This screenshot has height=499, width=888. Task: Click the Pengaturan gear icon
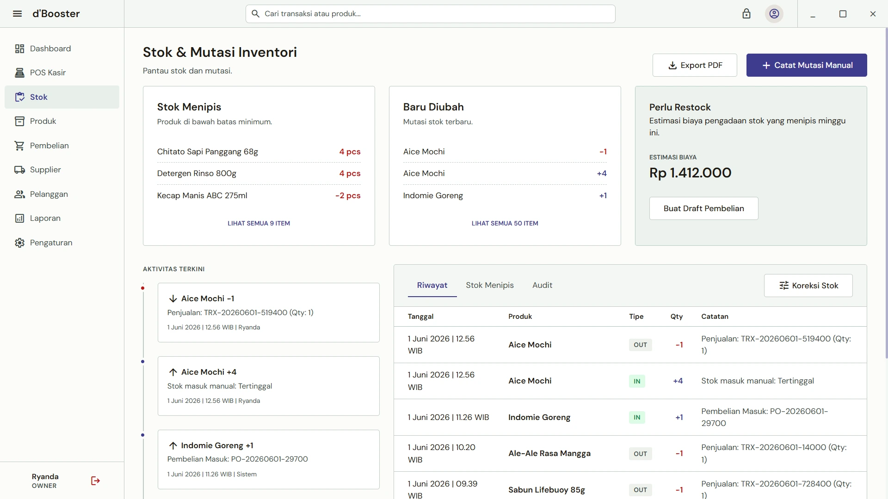(x=19, y=243)
